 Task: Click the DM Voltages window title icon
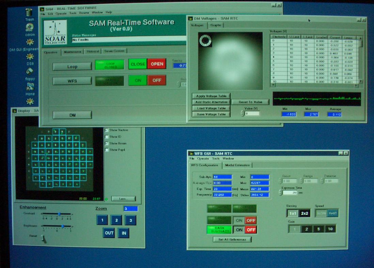[190, 18]
